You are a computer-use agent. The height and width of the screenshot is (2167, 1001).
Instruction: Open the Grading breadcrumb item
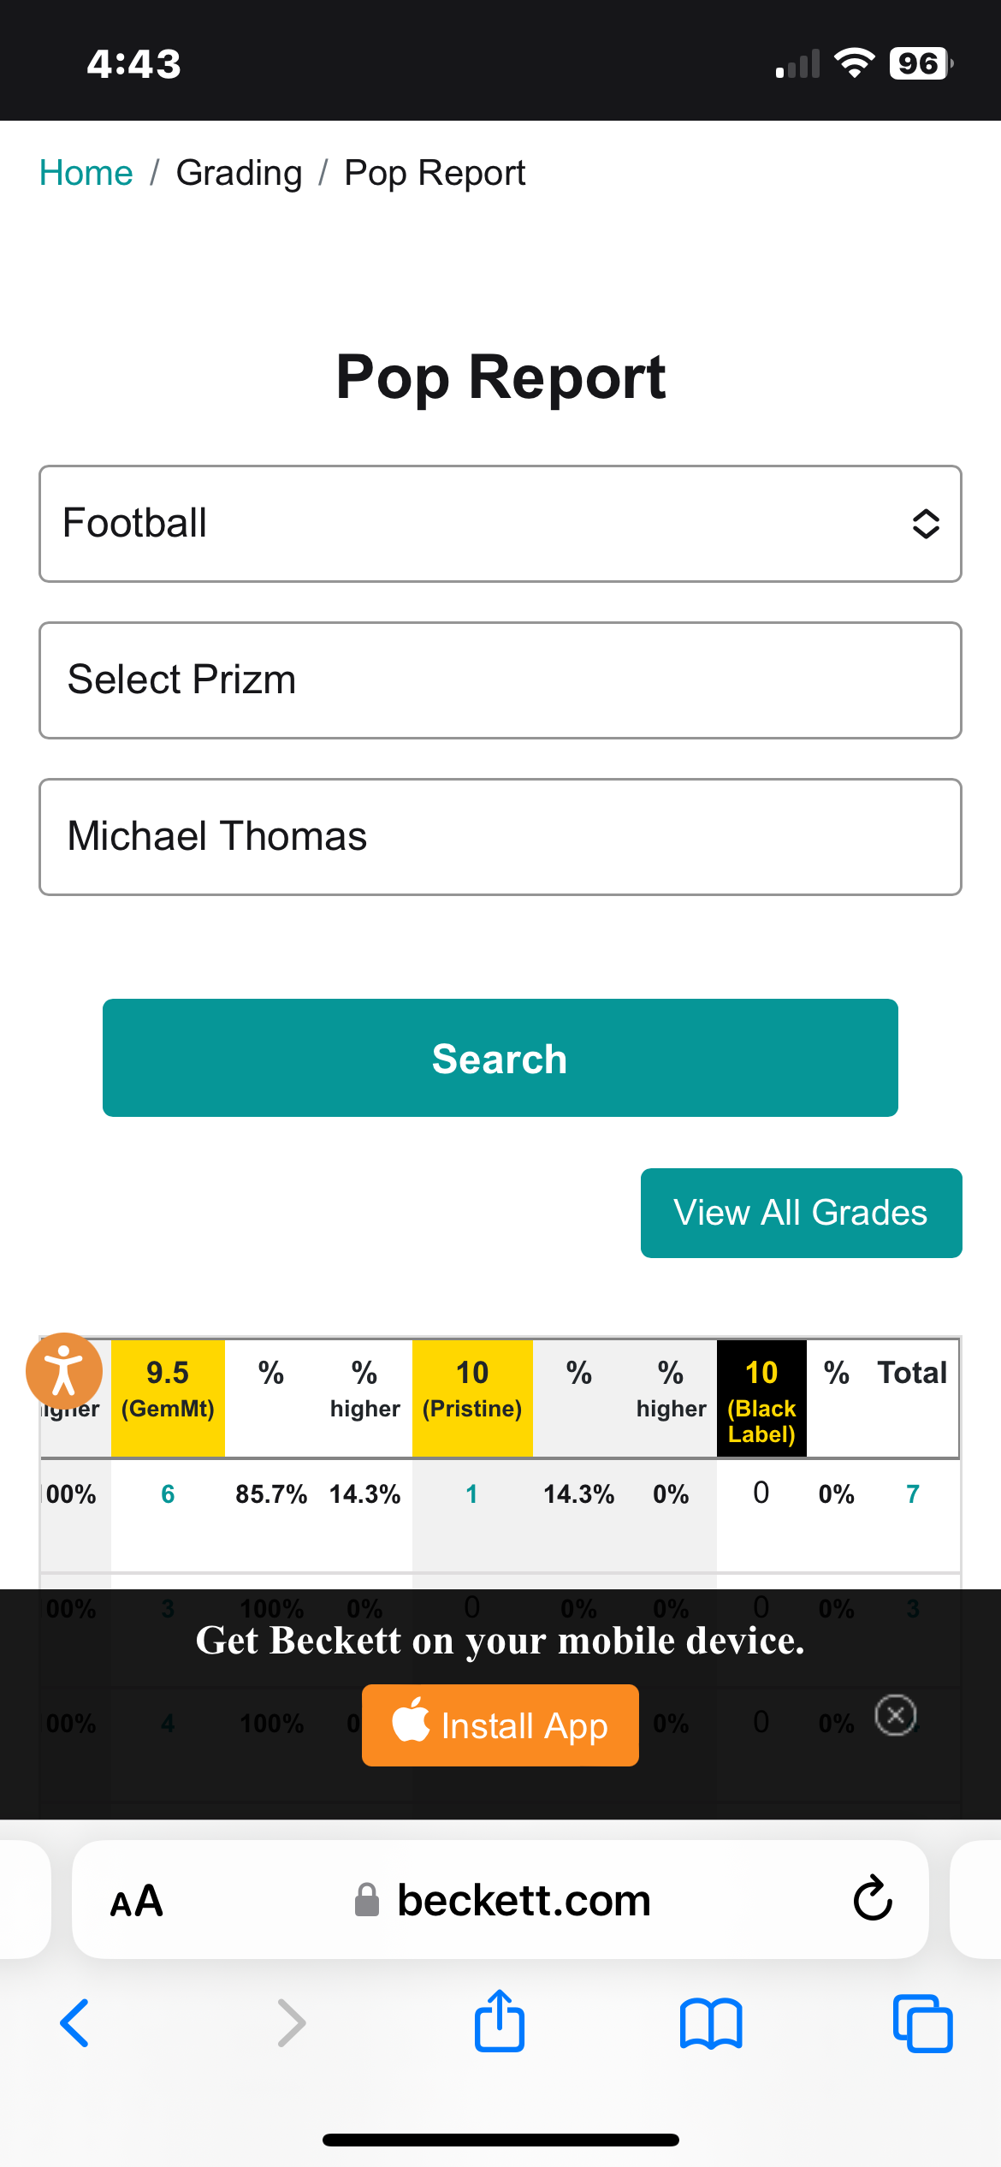[x=239, y=173]
